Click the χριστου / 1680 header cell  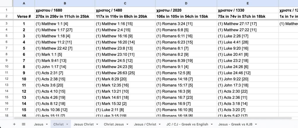coord(65,10)
